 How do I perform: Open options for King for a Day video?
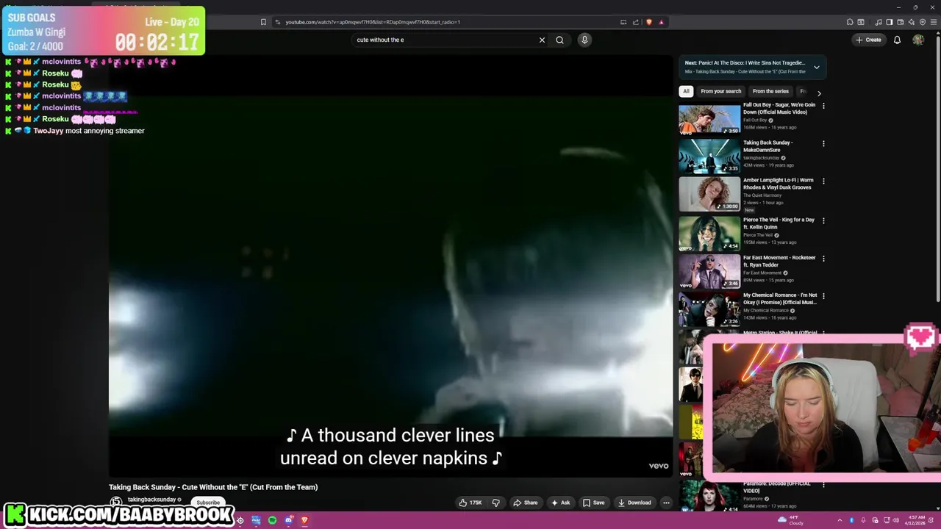point(823,220)
